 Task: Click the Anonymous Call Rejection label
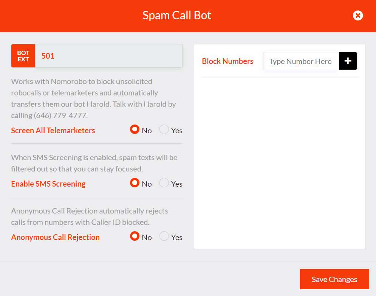coord(55,237)
